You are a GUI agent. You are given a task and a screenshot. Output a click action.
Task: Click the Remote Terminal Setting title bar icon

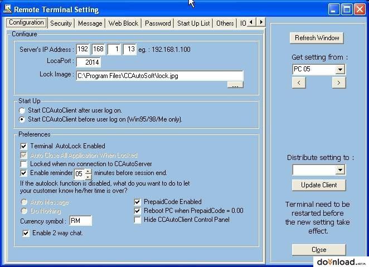8,9
